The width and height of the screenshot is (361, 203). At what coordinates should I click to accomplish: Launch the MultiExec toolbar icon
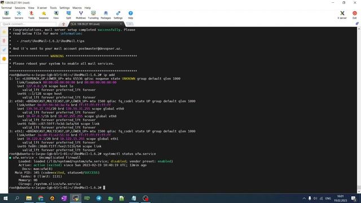(81, 15)
